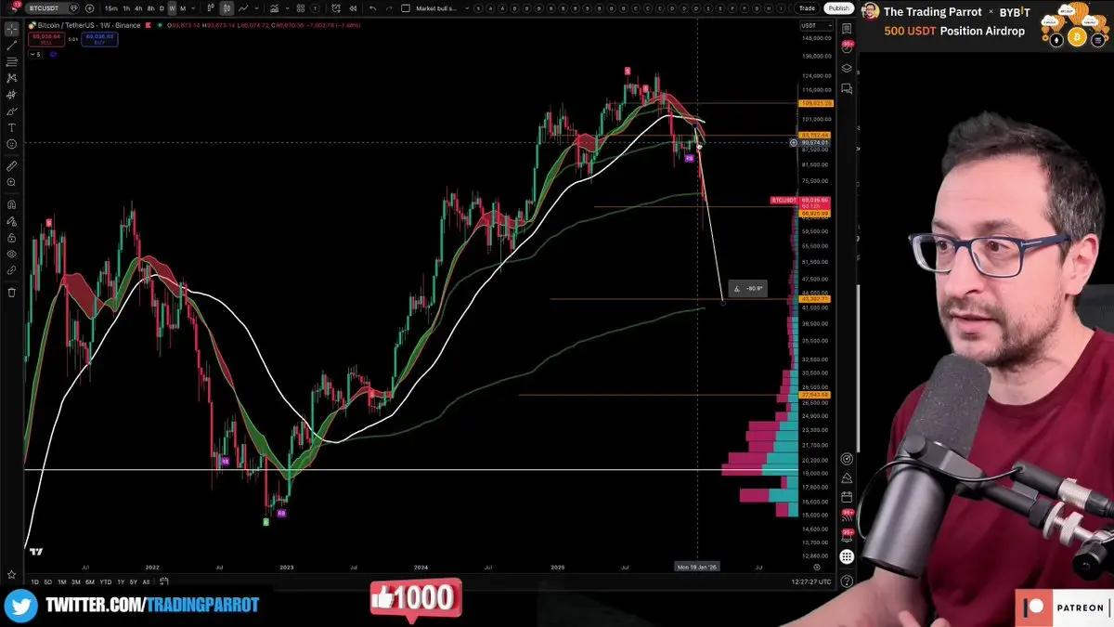Open the watchlist panel in right sidebar
The height and width of the screenshot is (627, 1114).
pyautogui.click(x=847, y=29)
